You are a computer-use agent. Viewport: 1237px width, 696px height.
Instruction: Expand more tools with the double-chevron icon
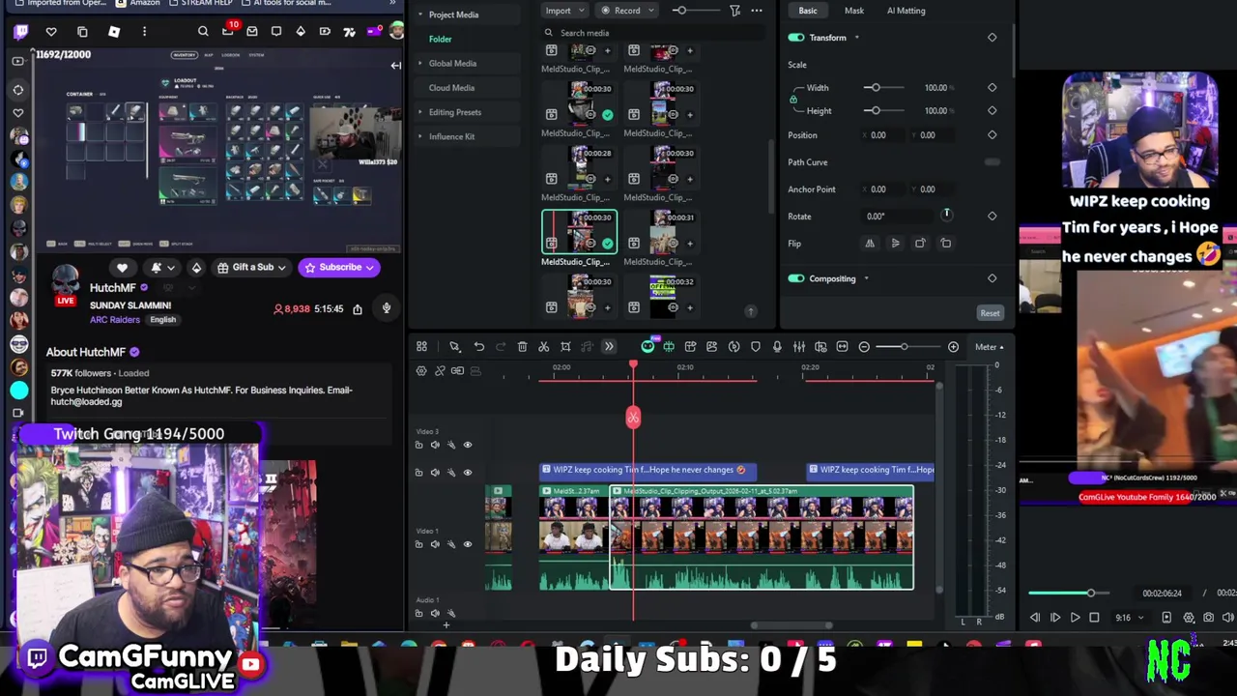[609, 347]
